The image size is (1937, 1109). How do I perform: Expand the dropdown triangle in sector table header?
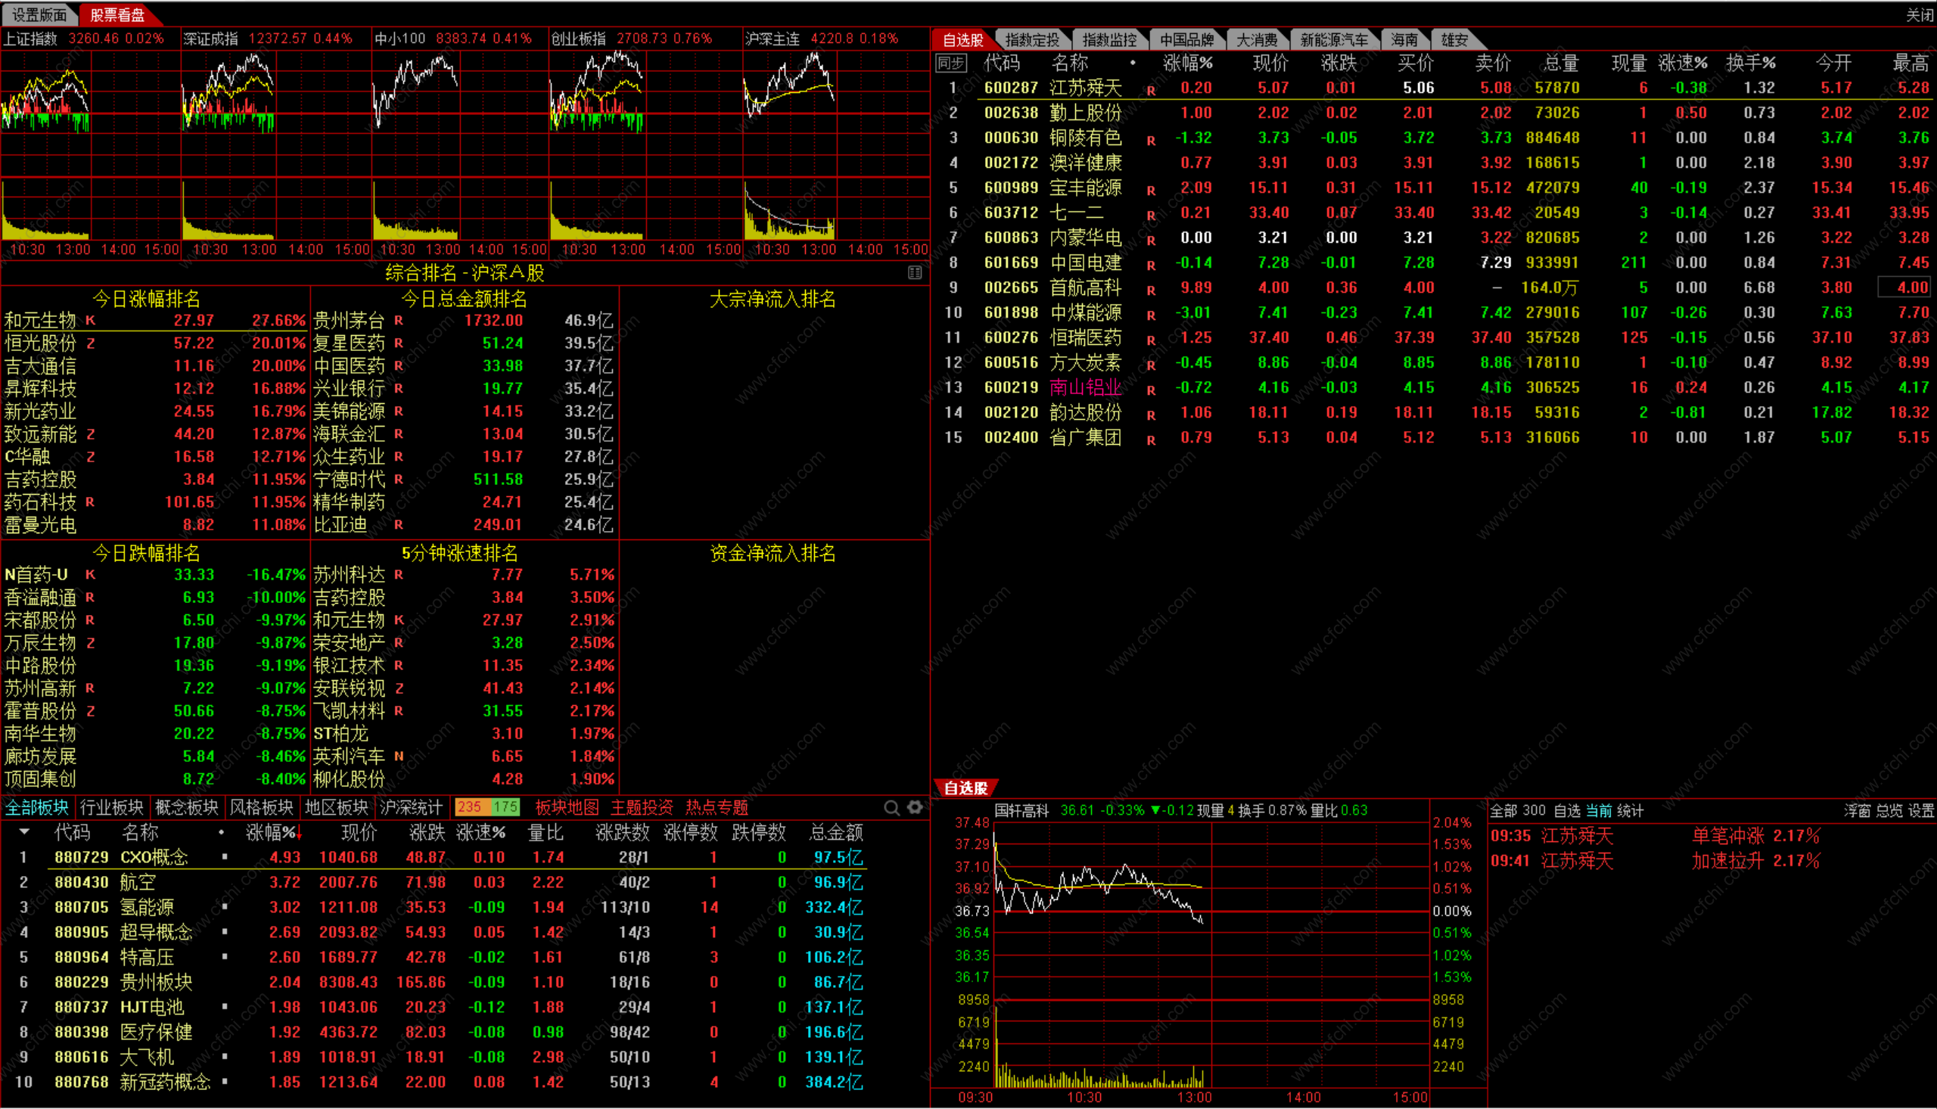click(x=24, y=832)
